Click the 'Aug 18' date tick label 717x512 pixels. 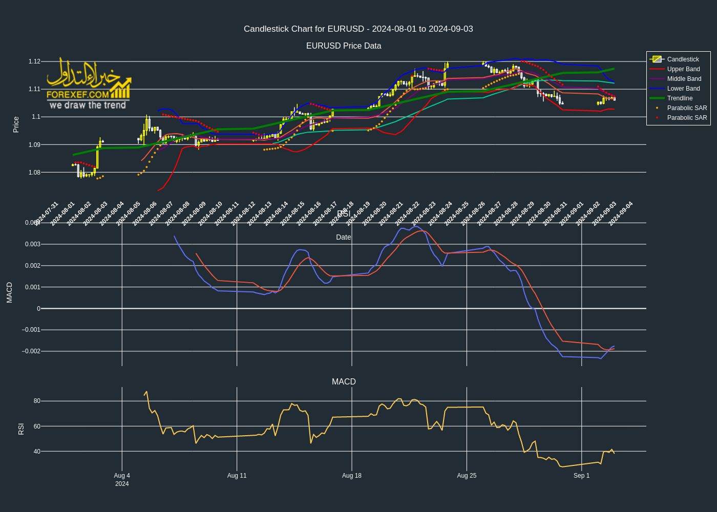pos(352,476)
